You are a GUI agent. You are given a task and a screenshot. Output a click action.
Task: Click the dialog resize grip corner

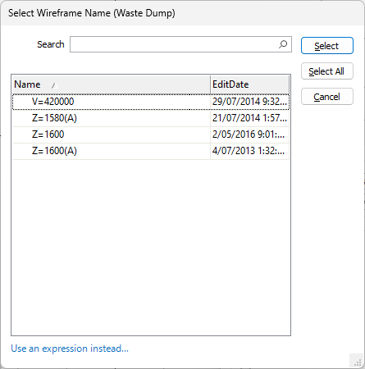coord(357,362)
